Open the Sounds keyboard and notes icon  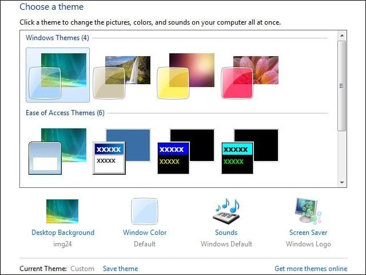[226, 211]
